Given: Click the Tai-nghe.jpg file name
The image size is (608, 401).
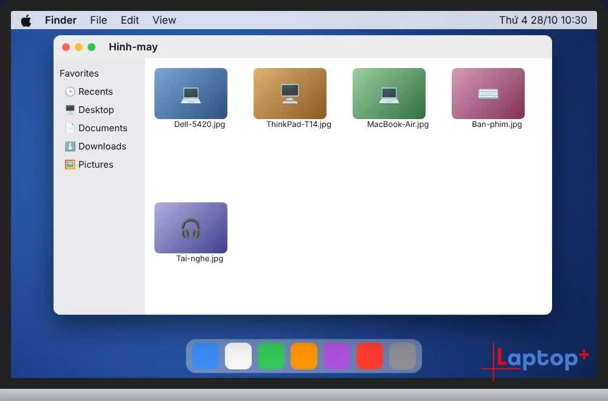Looking at the screenshot, I should coord(199,258).
